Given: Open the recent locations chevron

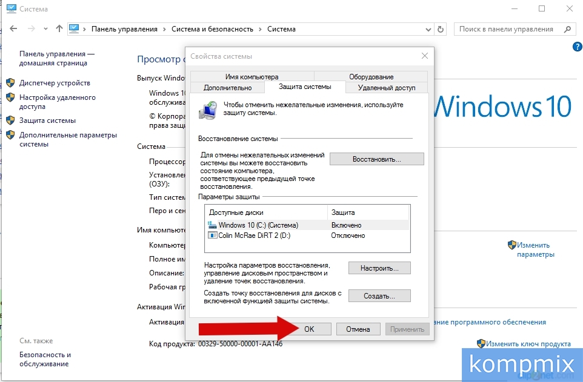Looking at the screenshot, I should [x=45, y=29].
